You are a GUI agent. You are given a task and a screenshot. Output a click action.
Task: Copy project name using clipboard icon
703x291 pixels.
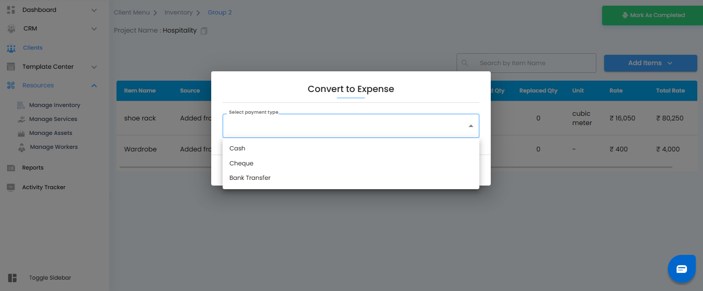tap(204, 31)
